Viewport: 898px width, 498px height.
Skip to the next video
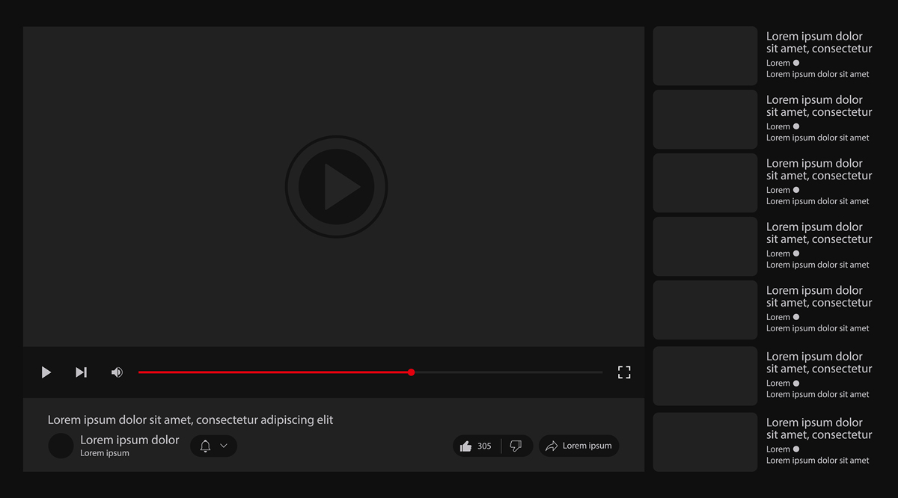pos(81,372)
